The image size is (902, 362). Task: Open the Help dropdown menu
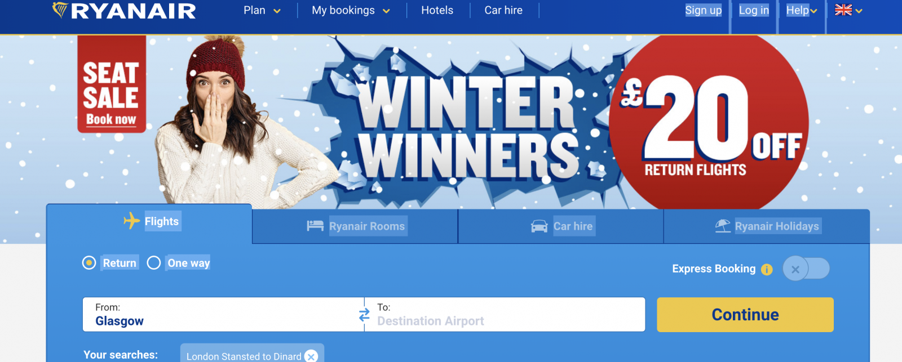point(802,10)
